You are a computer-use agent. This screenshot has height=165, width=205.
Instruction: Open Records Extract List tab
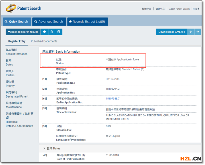click(87, 22)
